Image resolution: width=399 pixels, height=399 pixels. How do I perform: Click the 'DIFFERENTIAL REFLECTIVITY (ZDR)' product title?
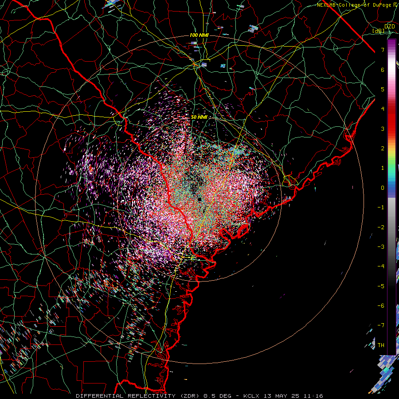tap(138, 396)
